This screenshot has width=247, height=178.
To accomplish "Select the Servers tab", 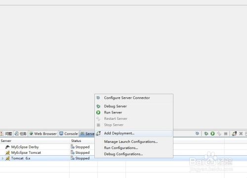I will click(87, 134).
